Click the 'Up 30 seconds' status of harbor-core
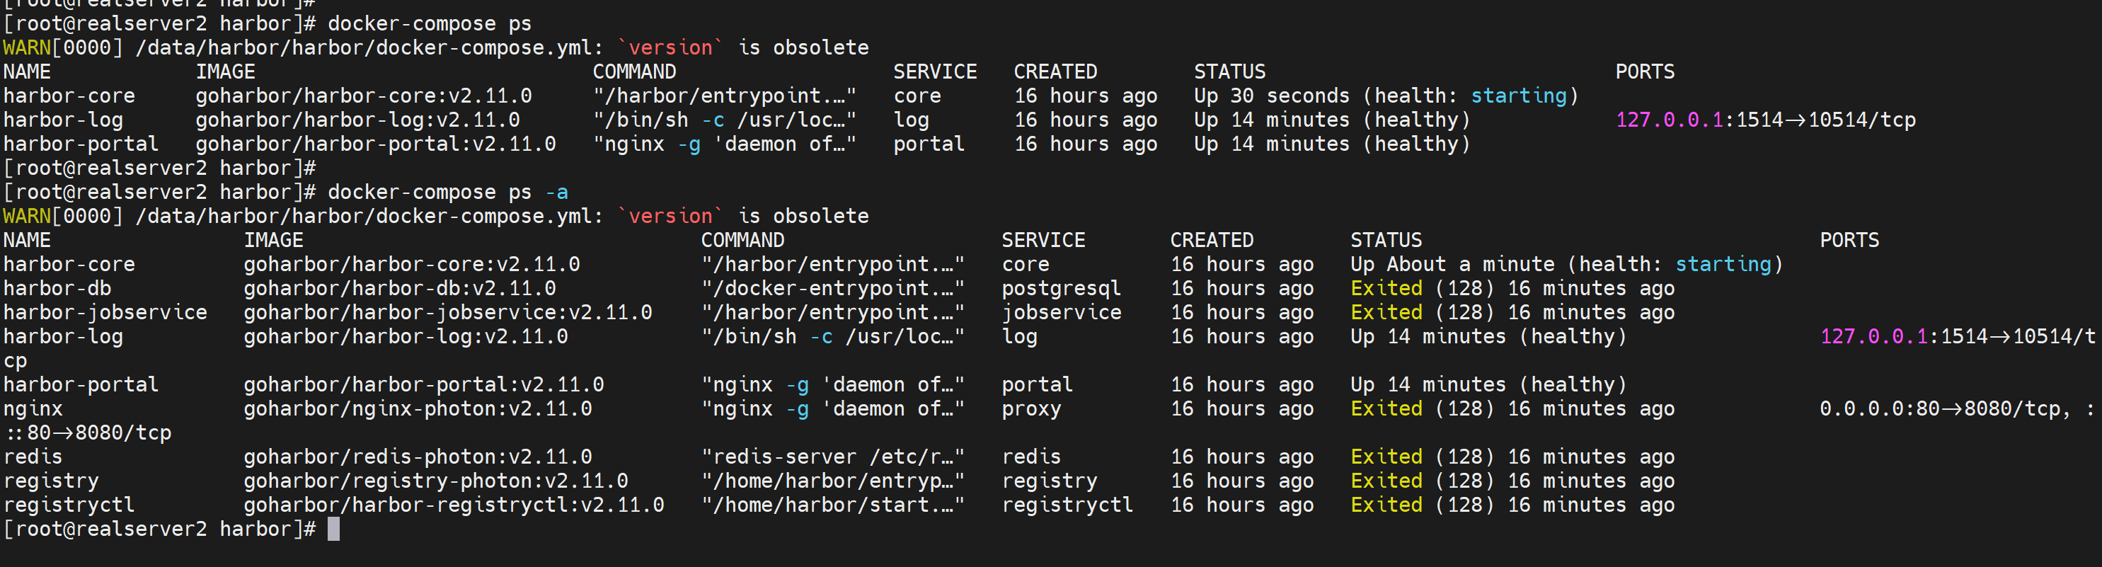The width and height of the screenshot is (2102, 567). click(1271, 96)
